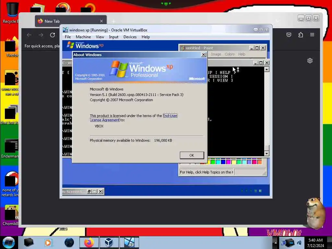Restore the minimized On-Screen Keyboard window

(x=89, y=192)
